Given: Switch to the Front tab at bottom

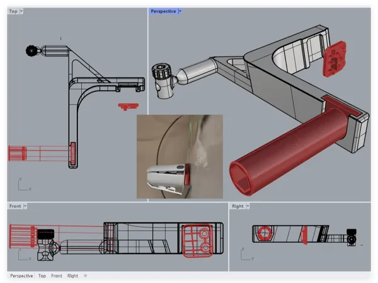Looking at the screenshot, I should 57,276.
